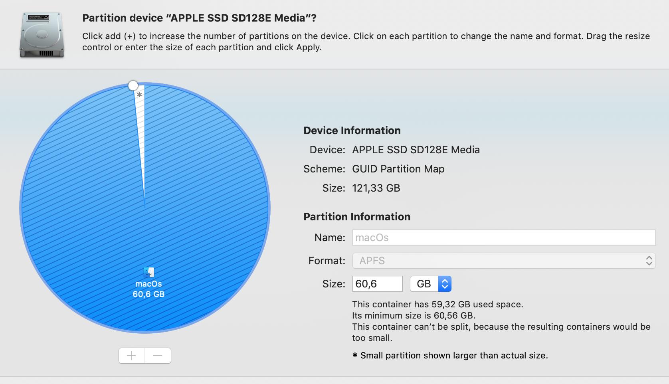669x384 pixels.
Task: Click the add partition plus button
Action: [132, 356]
